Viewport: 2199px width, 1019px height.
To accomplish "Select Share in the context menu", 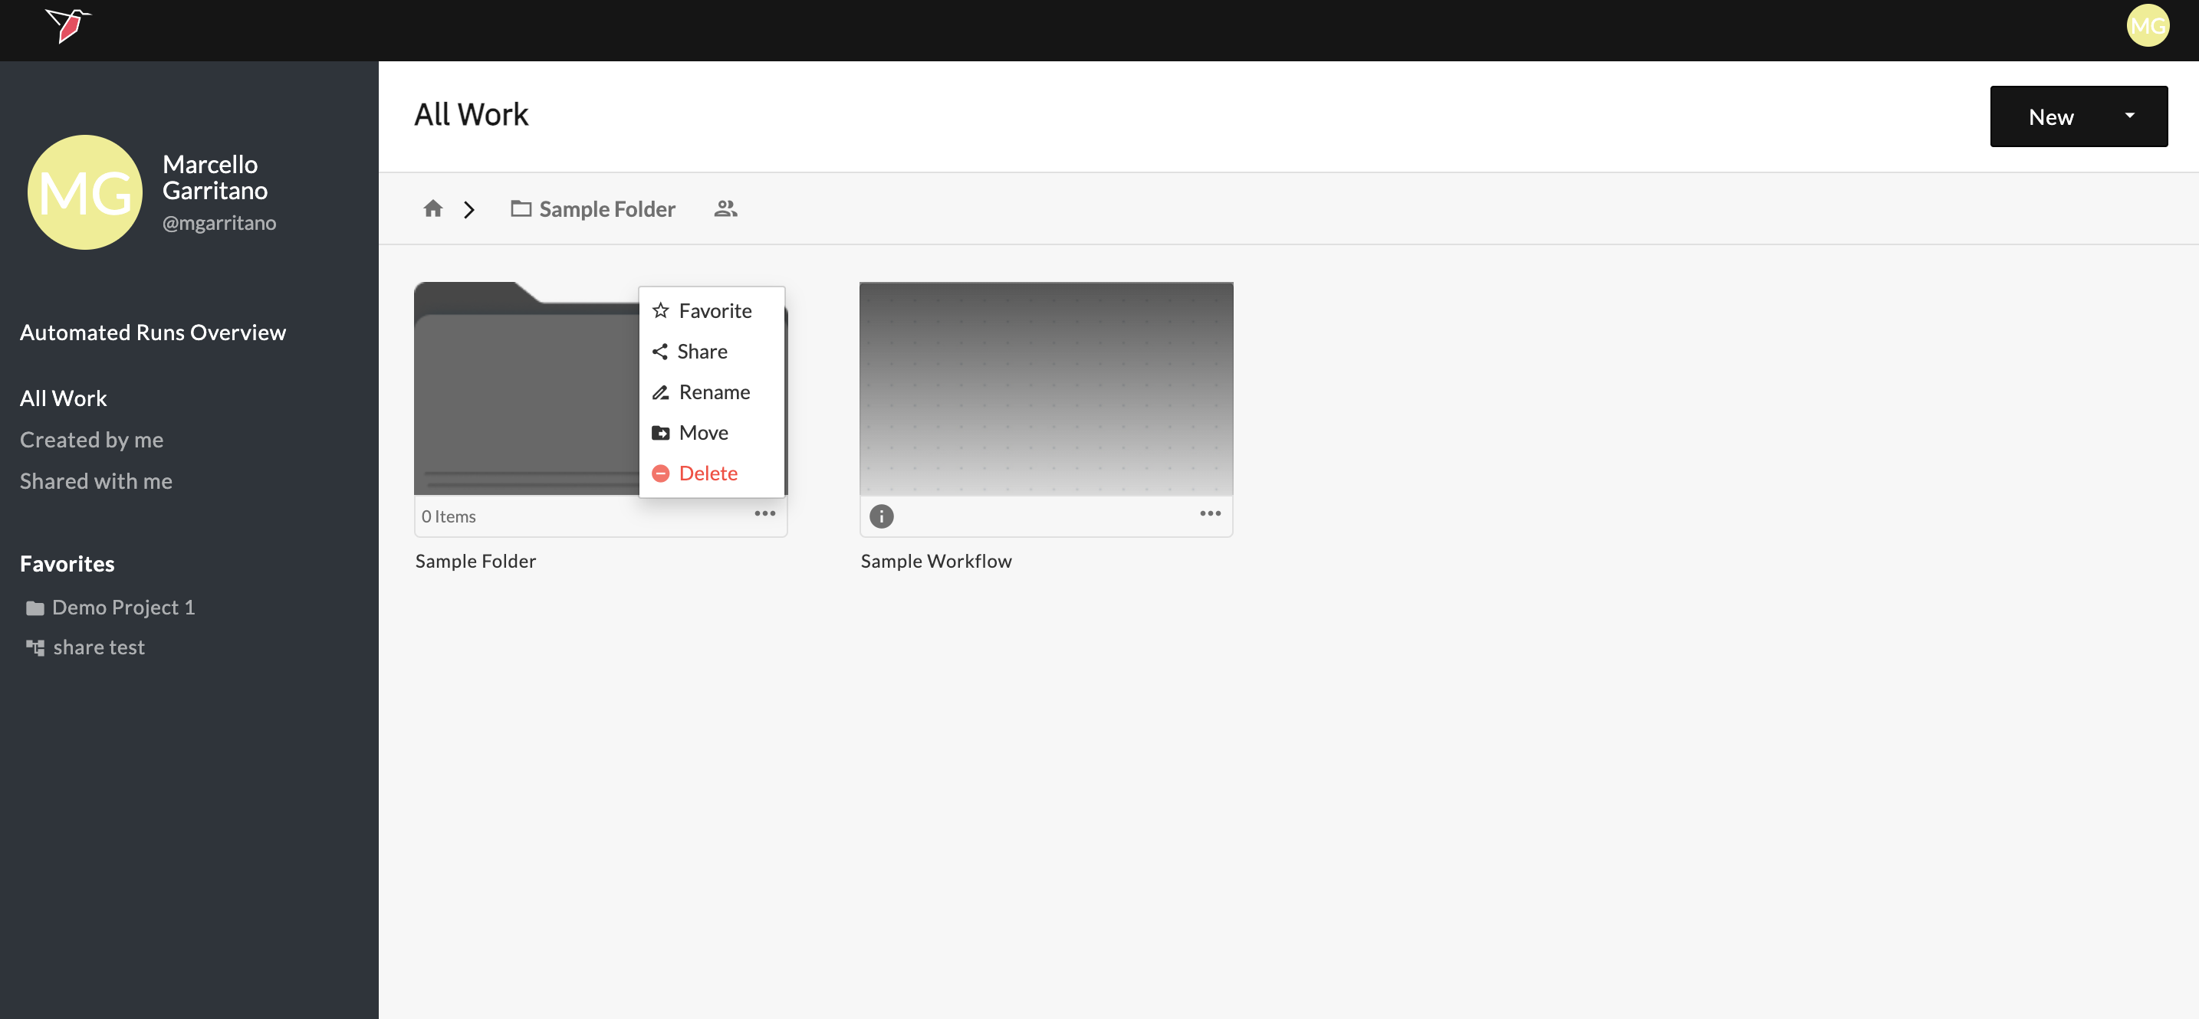I will click(701, 352).
